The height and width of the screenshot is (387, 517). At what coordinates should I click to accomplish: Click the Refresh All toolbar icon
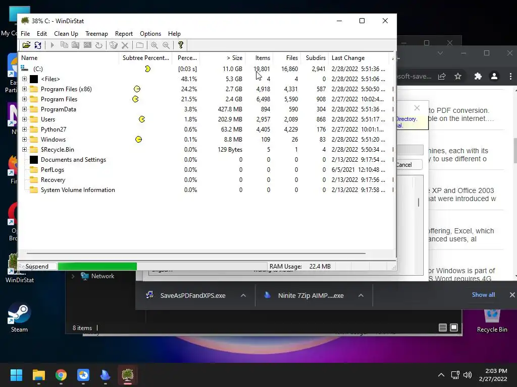coord(38,45)
